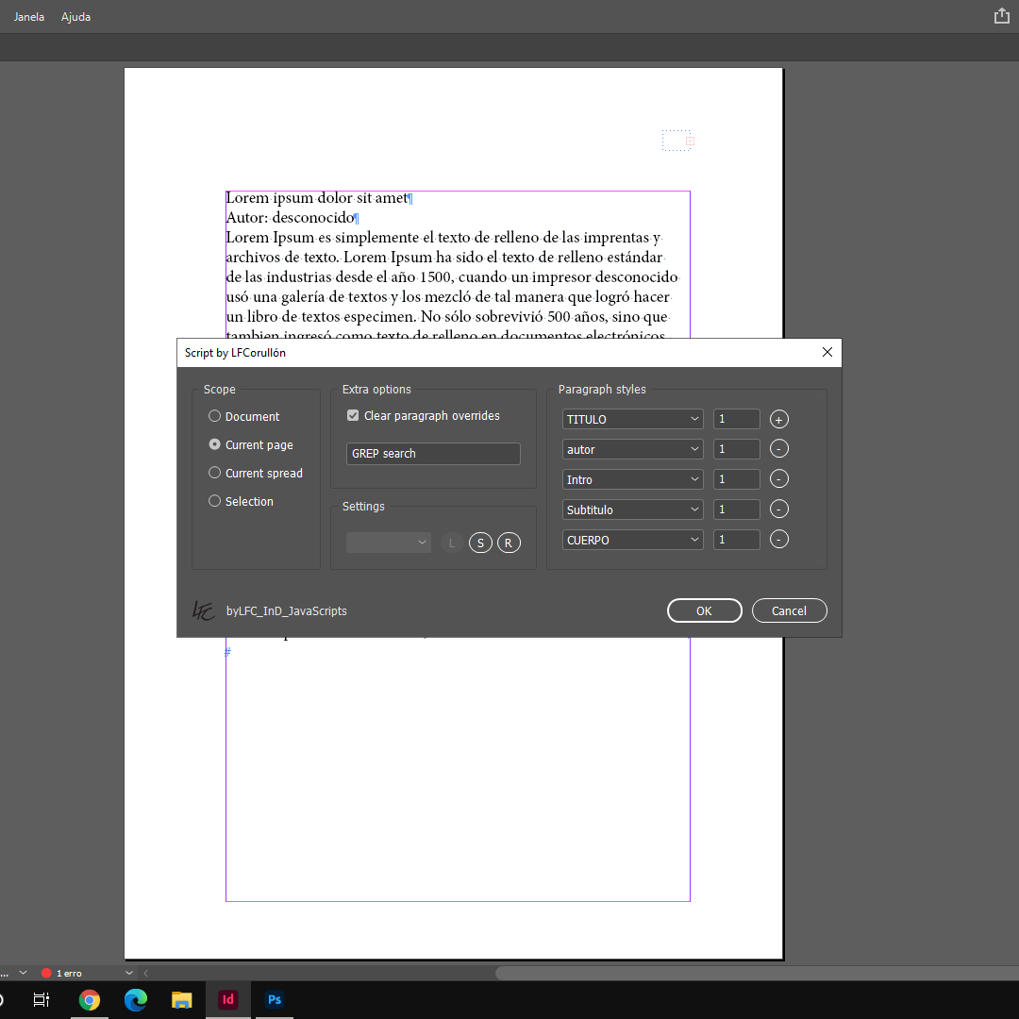The image size is (1019, 1019).
Task: Choose the Selection scope radio button
Action: tap(215, 501)
